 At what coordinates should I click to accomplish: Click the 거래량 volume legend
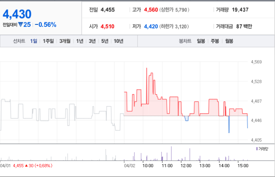pos(262,149)
